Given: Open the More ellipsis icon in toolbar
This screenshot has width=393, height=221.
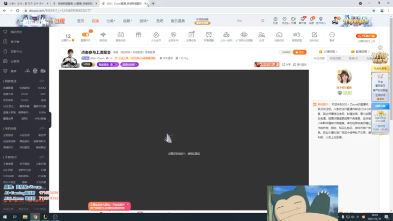Looking at the screenshot, I should point(332,34).
